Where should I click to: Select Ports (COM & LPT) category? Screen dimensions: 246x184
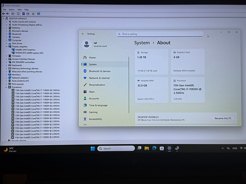tap(21, 81)
